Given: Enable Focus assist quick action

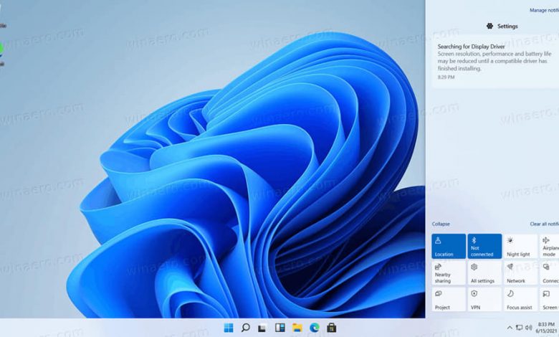Looking at the screenshot, I should [x=520, y=299].
